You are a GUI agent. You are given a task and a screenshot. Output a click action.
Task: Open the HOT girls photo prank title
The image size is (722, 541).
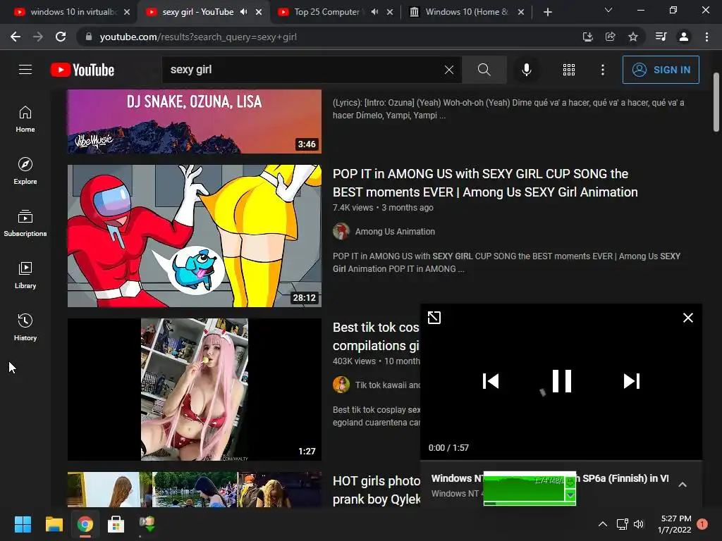[377, 490]
